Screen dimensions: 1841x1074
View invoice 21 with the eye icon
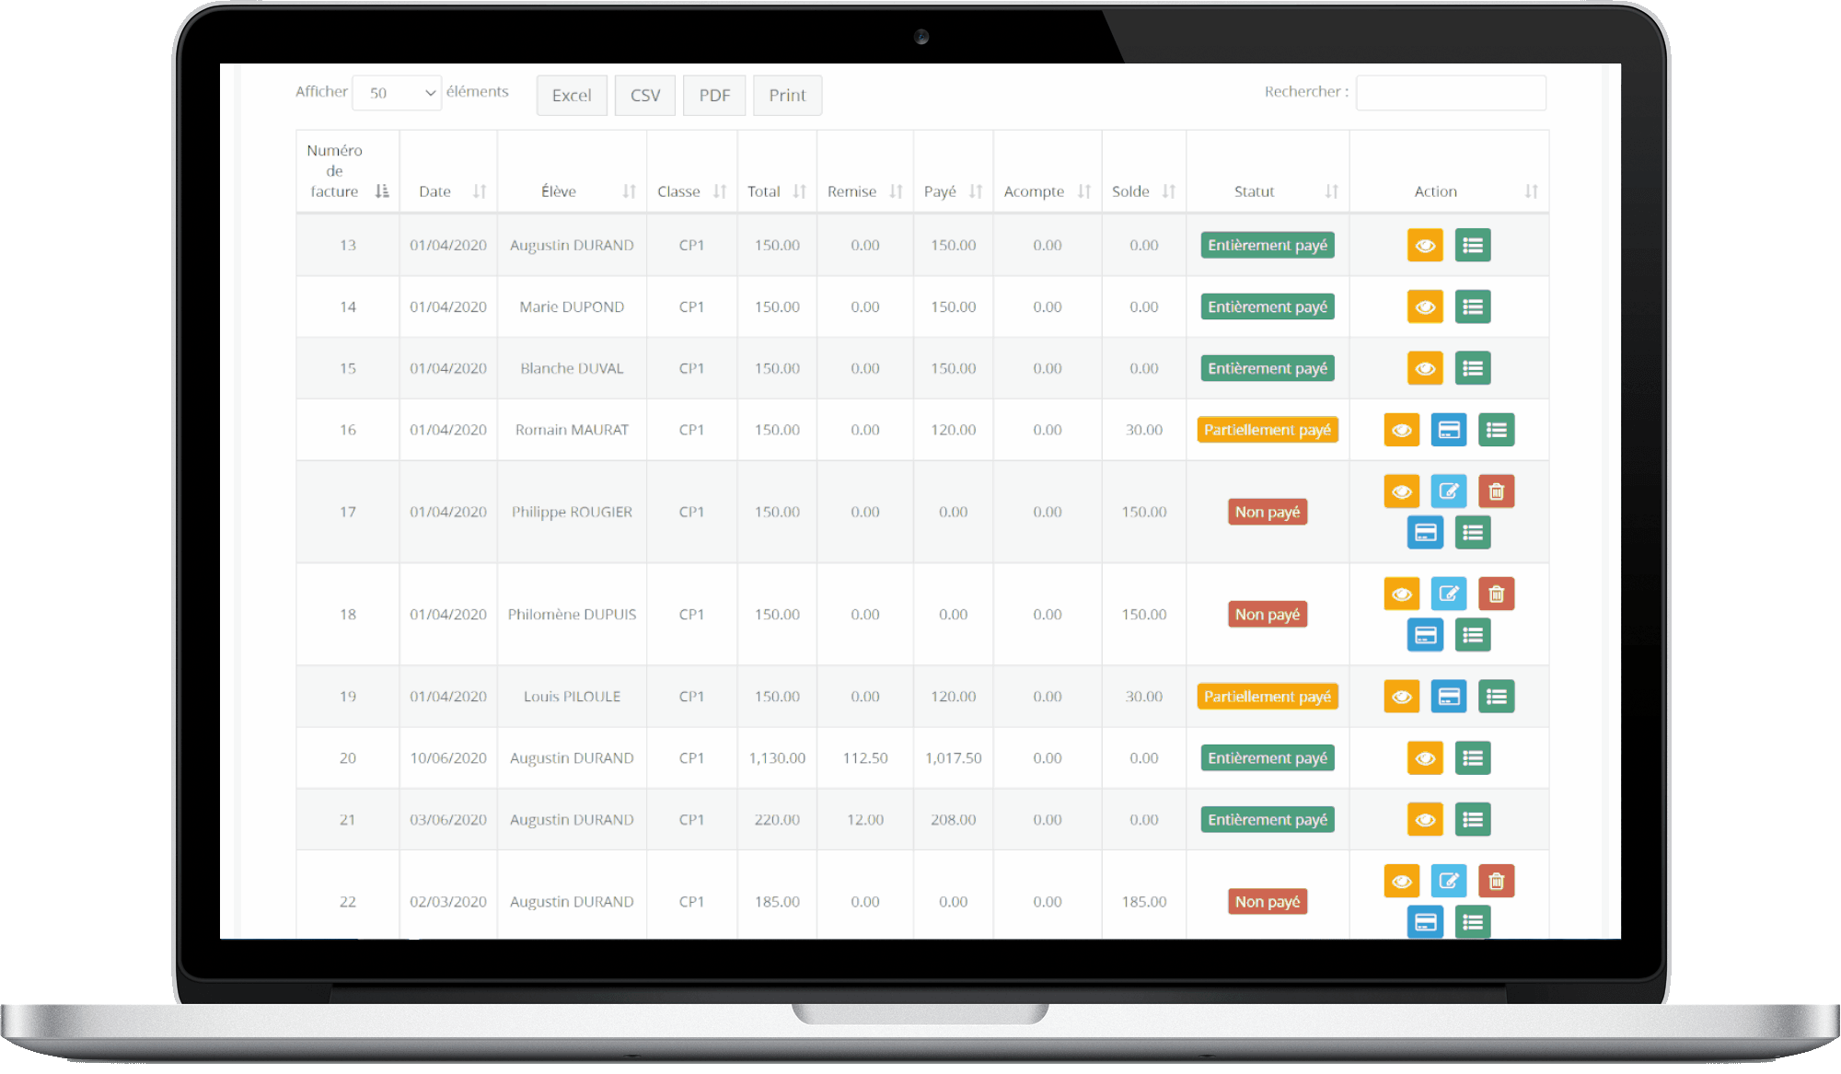(x=1425, y=820)
